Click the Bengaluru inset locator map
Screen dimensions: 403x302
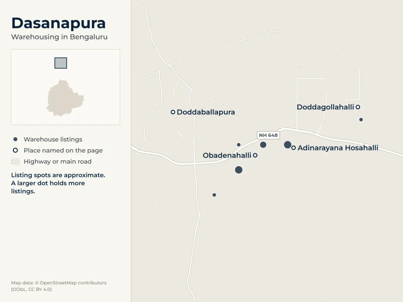[x=65, y=87]
